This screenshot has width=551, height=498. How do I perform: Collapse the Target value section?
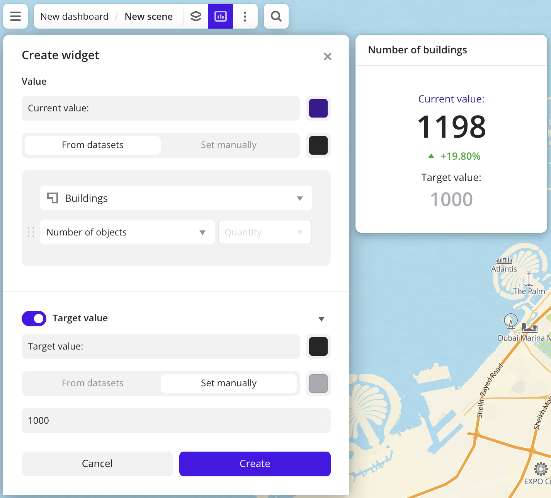click(x=322, y=319)
